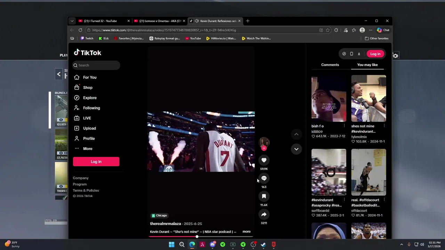Open the Twitch bookmark
The width and height of the screenshot is (445, 250).
tap(87, 39)
